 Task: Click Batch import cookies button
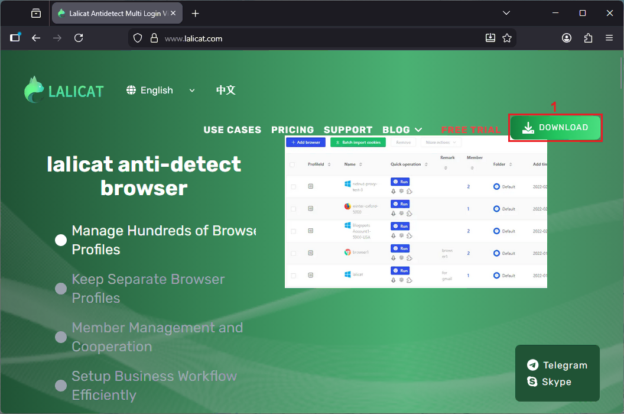pyautogui.click(x=357, y=143)
